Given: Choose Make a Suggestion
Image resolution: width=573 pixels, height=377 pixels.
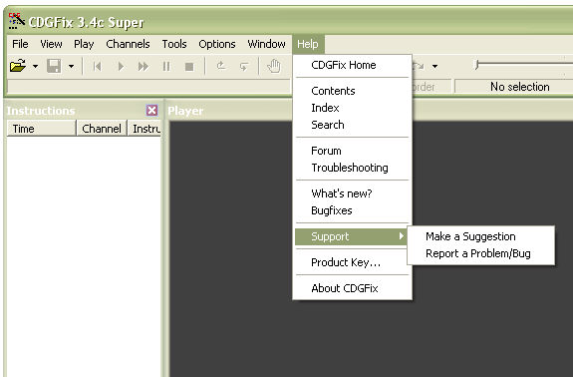Looking at the screenshot, I should point(481,236).
